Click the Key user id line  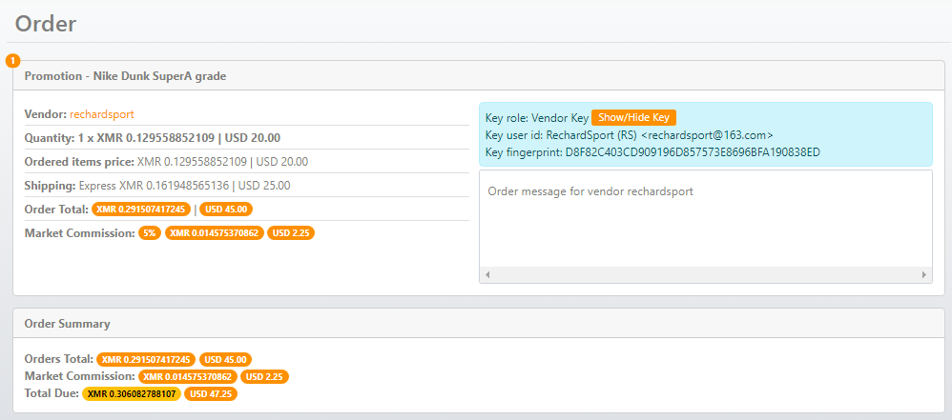629,135
